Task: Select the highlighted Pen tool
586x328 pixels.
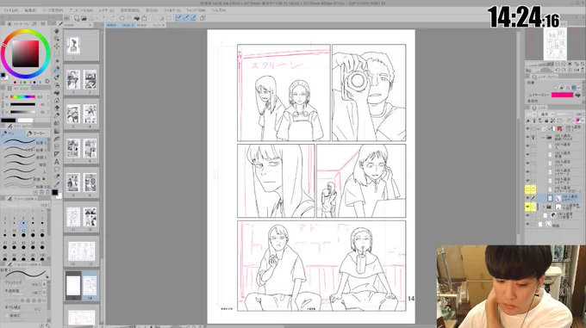Action: pos(56,70)
